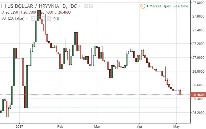Click the Mar label on the time axis
Screen dimensions: 206x129
click(97, 127)
